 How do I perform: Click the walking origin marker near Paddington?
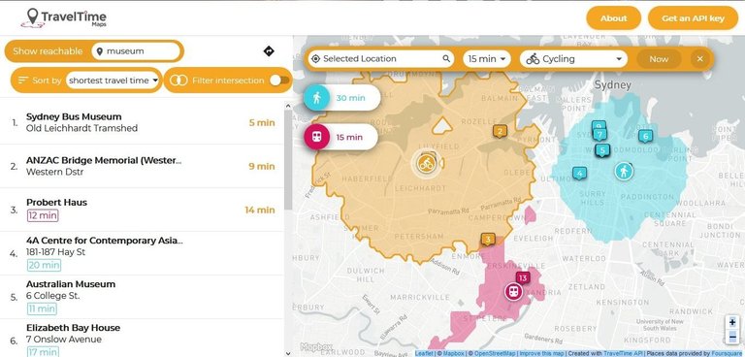coord(624,171)
